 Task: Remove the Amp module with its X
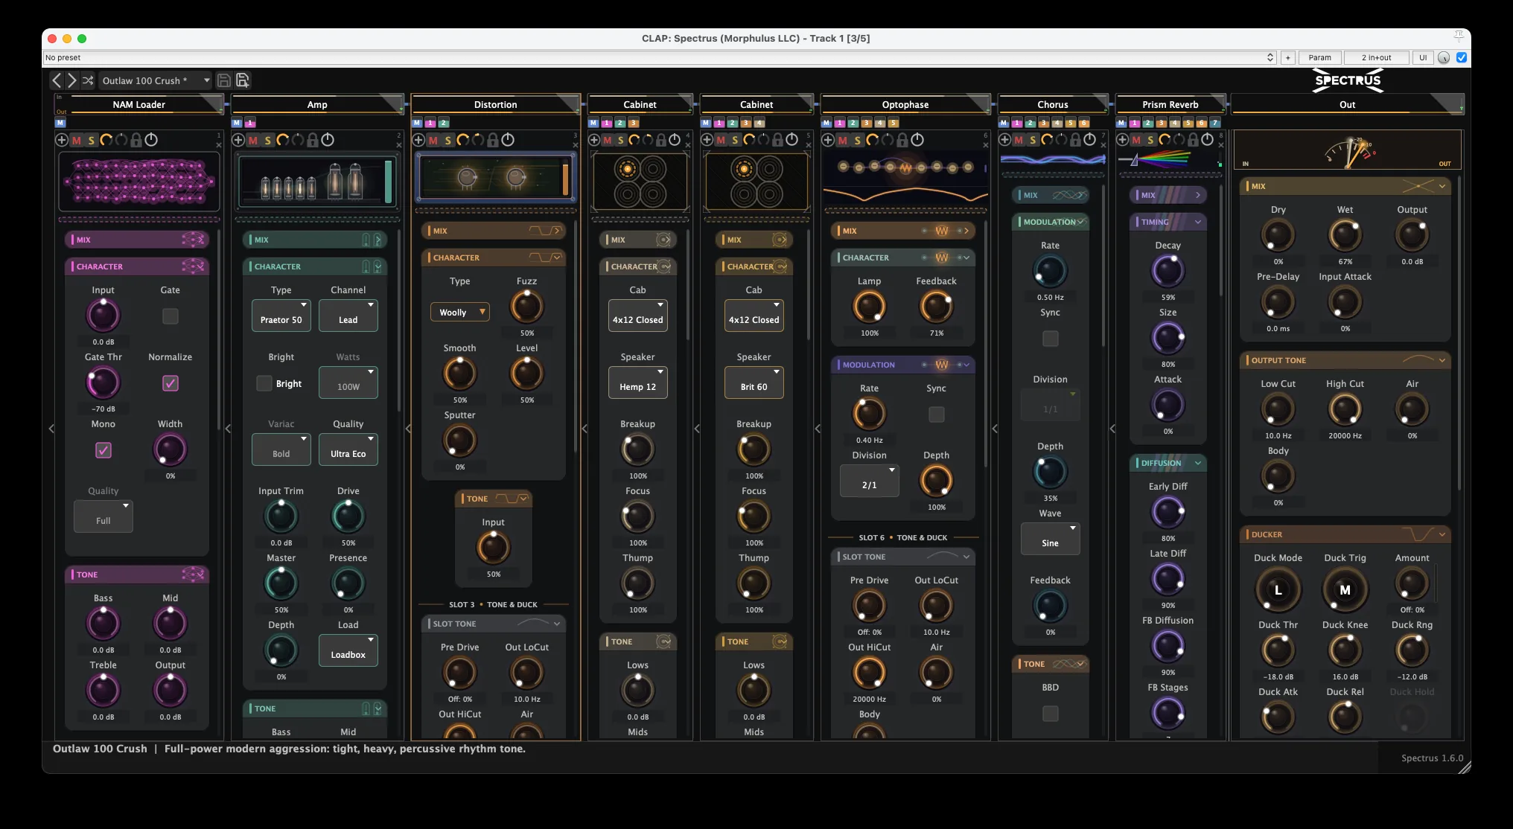pyautogui.click(x=398, y=144)
